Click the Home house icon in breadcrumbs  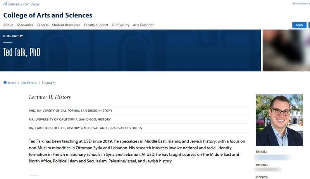click(5, 82)
